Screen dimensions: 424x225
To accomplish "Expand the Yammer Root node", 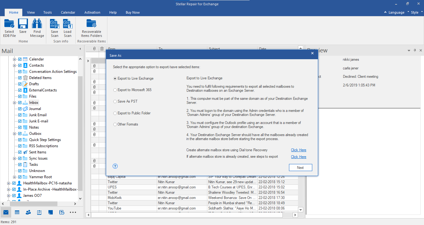I will pyautogui.click(x=14, y=177).
